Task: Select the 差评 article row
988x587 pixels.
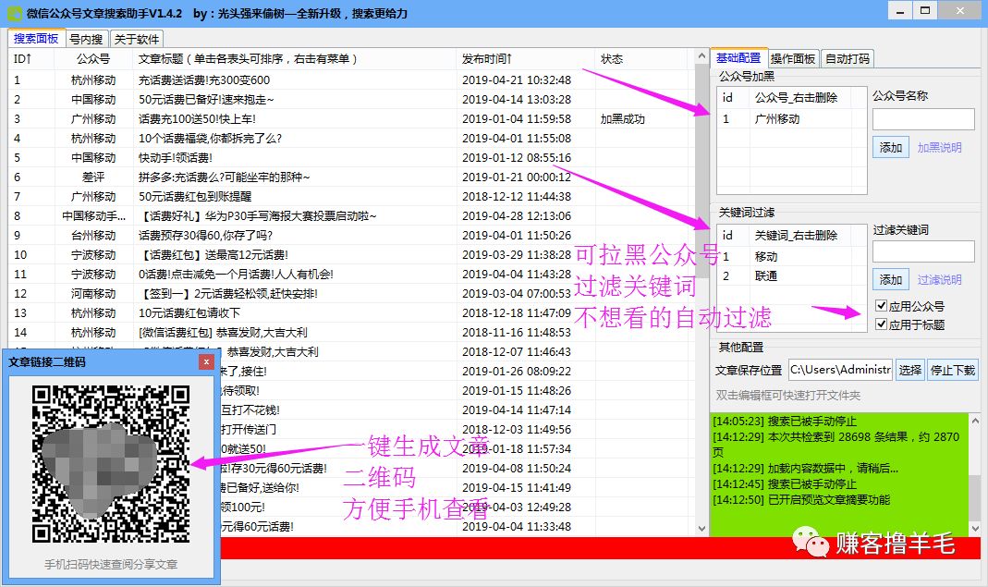Action: click(x=350, y=177)
